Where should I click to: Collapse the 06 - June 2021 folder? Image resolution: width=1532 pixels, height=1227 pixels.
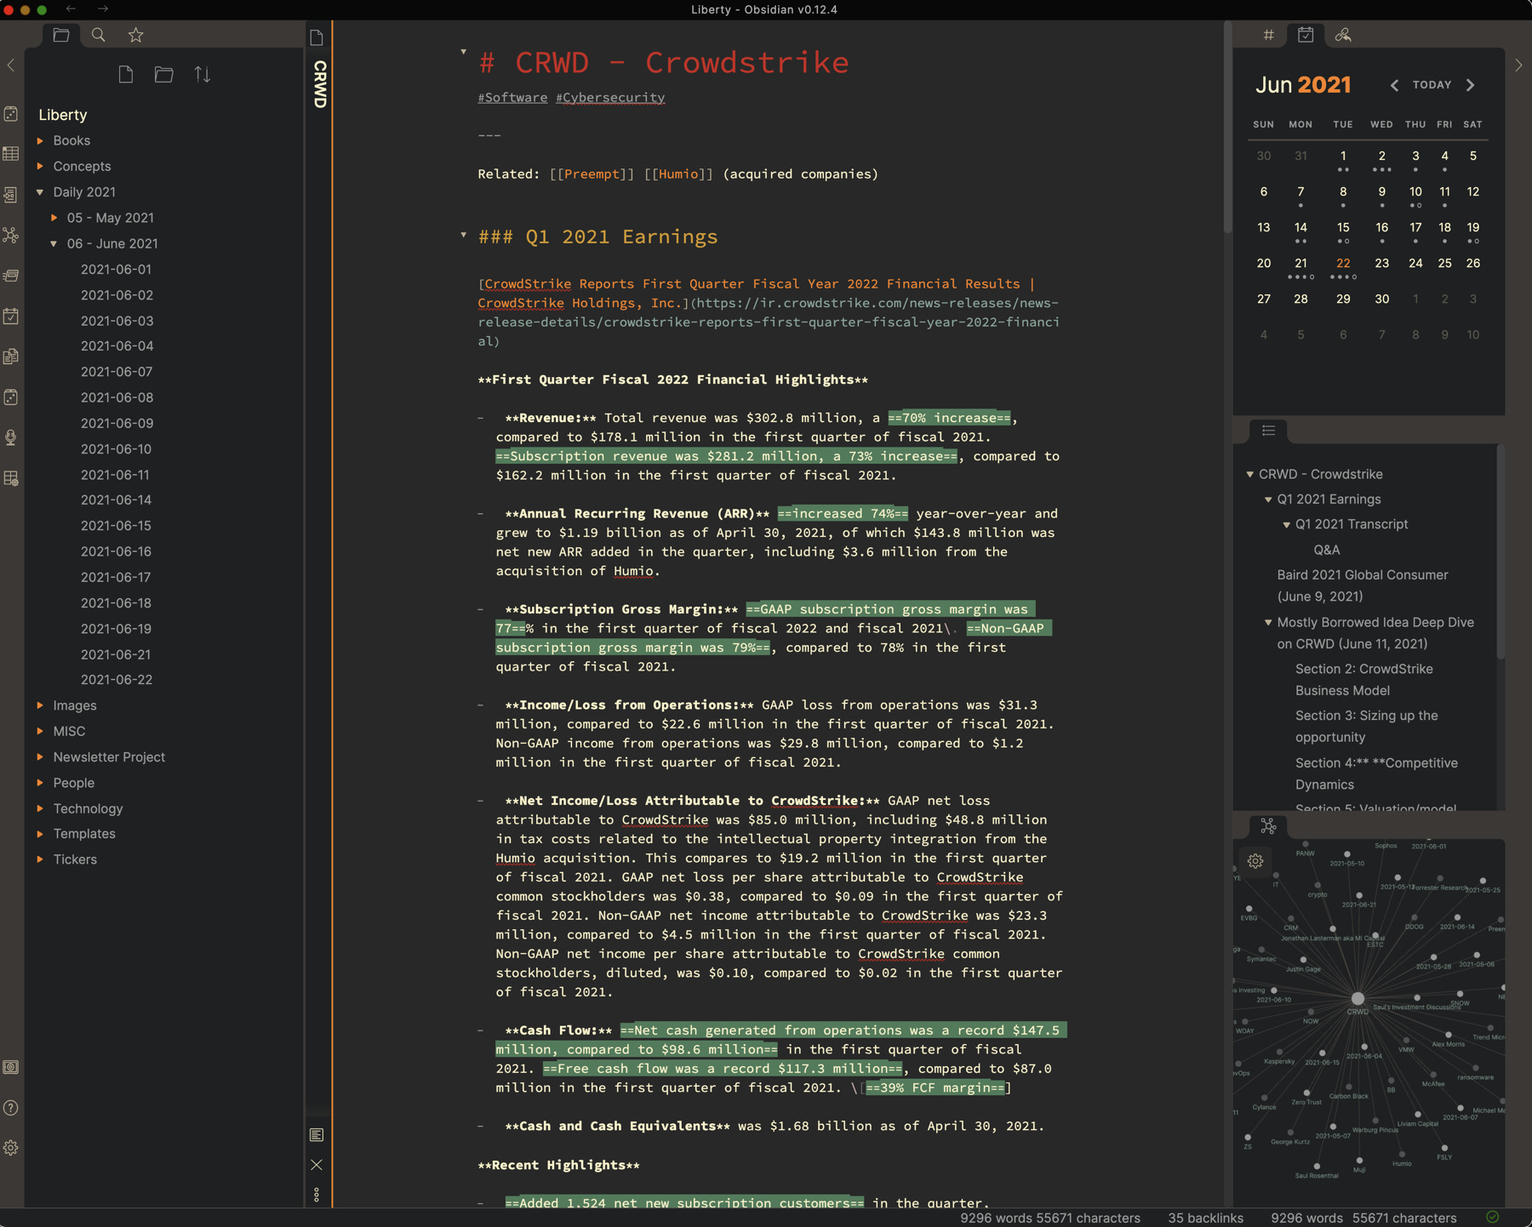54,243
